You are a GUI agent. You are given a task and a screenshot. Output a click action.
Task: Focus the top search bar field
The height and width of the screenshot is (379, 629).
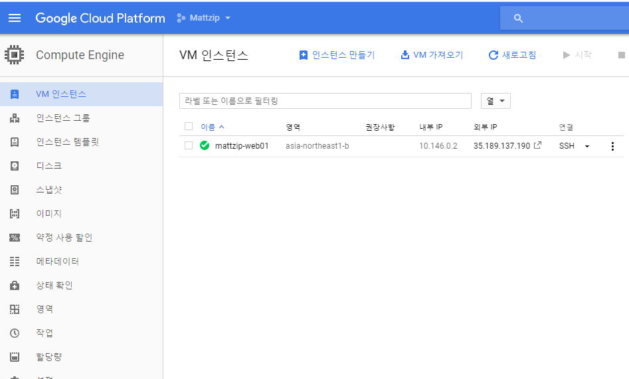pyautogui.click(x=565, y=18)
